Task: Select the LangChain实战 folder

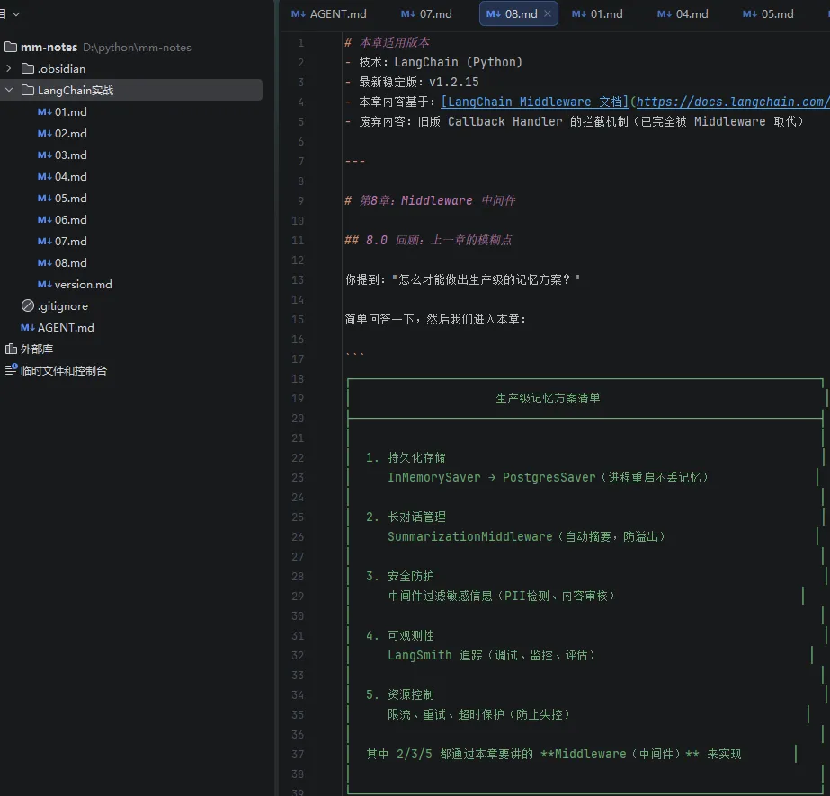Action: [76, 91]
